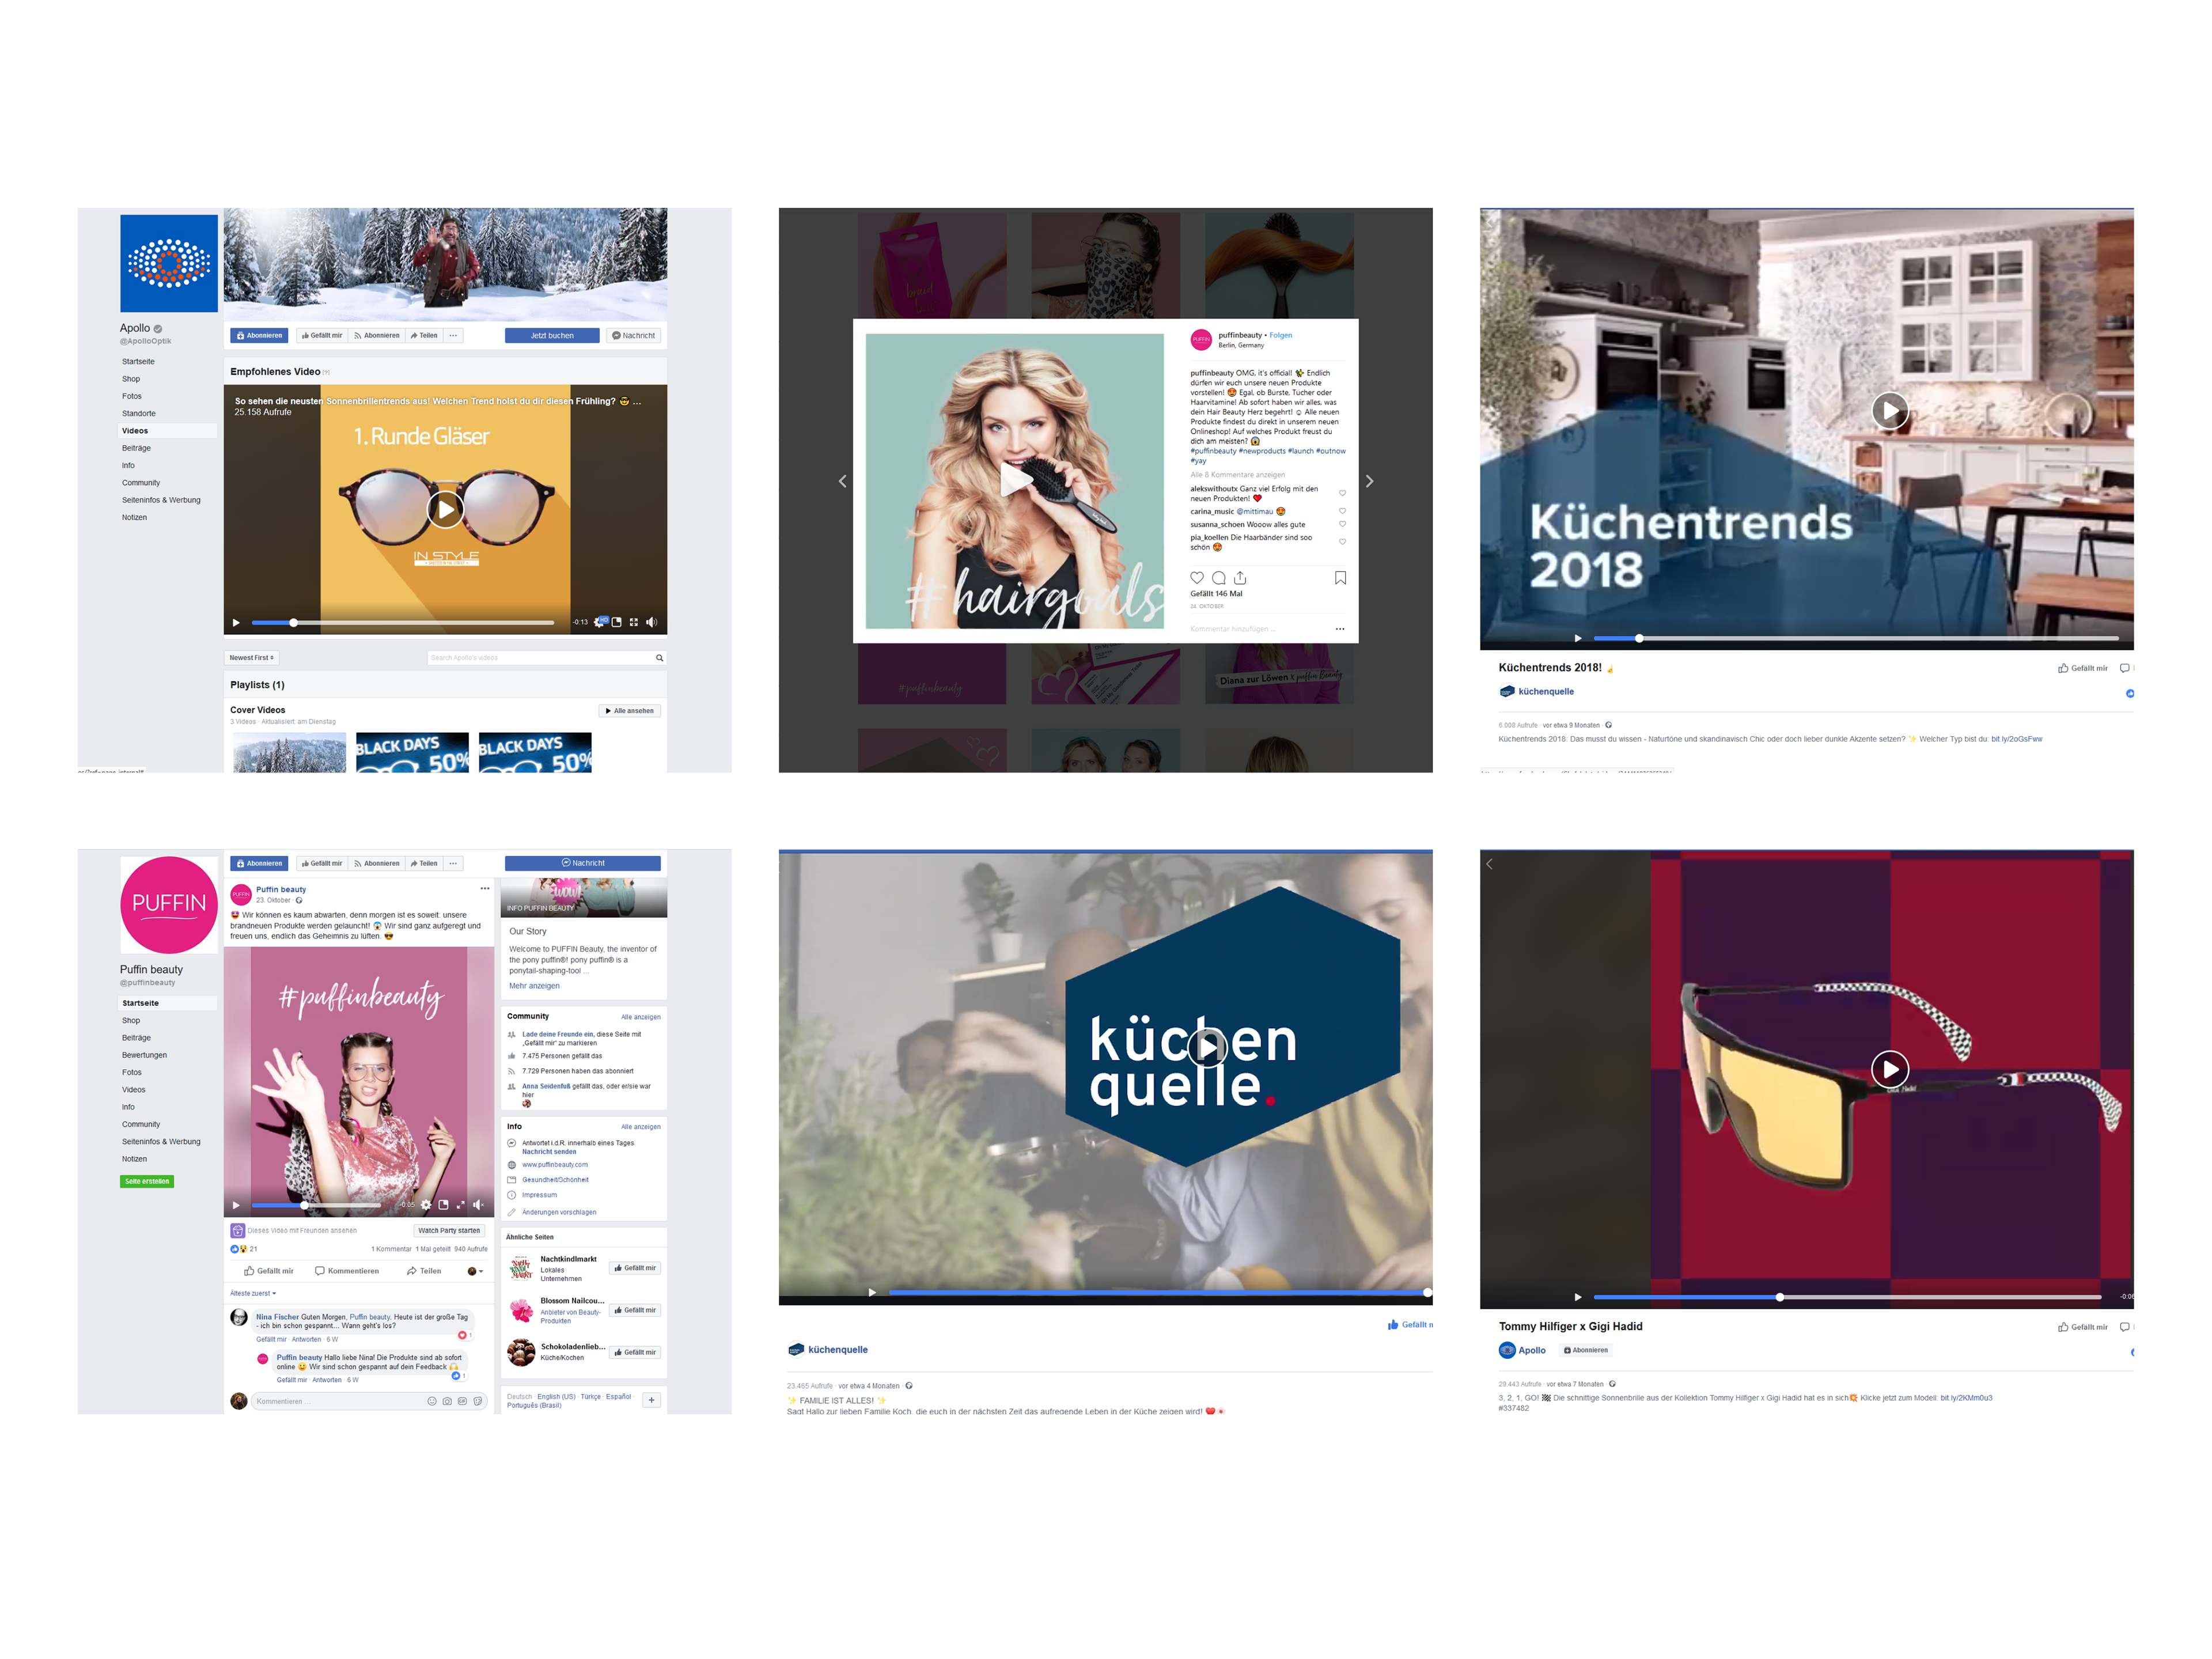Viewport: 2212px width, 1659px height.
Task: Open the first BLACK DAYS cover video thumbnail
Action: click(x=412, y=752)
